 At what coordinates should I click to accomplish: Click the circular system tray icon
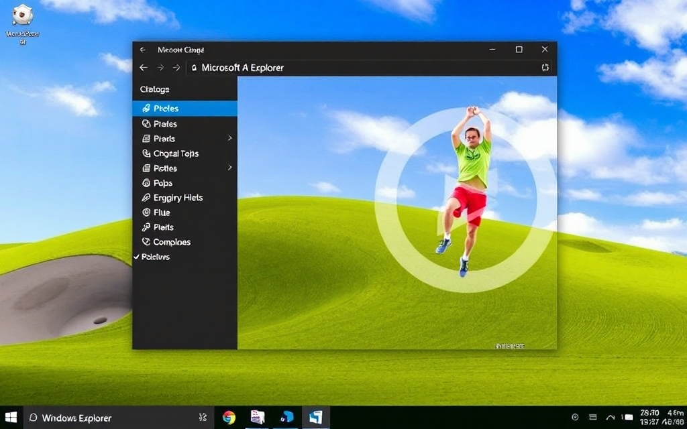pyautogui.click(x=575, y=417)
